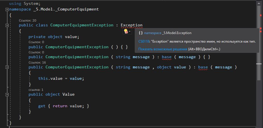Collapse the Value property block
The width and height of the screenshot is (263, 128).
coord(7,95)
